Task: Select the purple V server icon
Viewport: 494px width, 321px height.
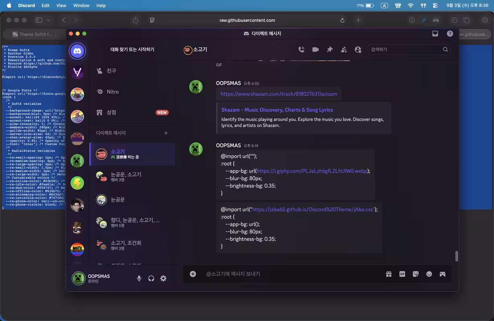Action: pos(77,73)
